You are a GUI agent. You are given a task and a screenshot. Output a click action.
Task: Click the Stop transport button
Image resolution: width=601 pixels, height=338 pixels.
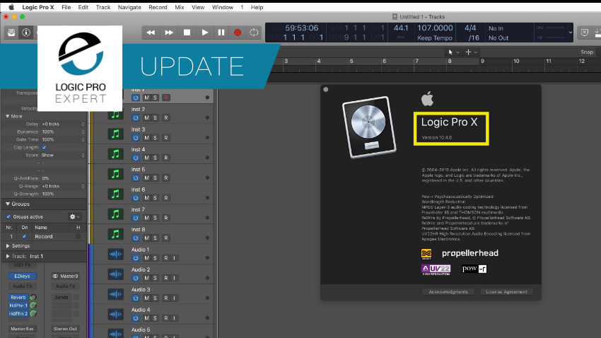[x=187, y=33]
